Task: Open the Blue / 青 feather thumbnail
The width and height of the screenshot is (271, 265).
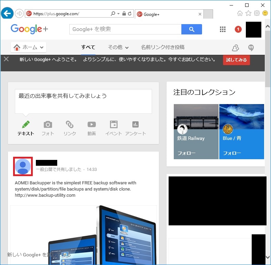Action: pyautogui.click(x=242, y=116)
